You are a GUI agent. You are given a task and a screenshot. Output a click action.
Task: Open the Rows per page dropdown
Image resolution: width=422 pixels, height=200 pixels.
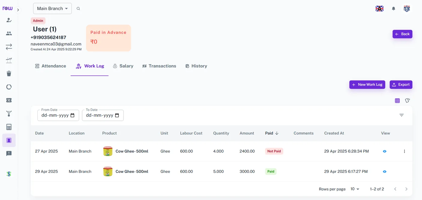pos(355,189)
